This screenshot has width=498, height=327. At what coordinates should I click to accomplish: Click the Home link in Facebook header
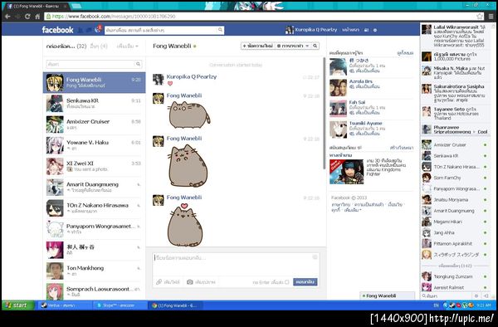(x=350, y=30)
